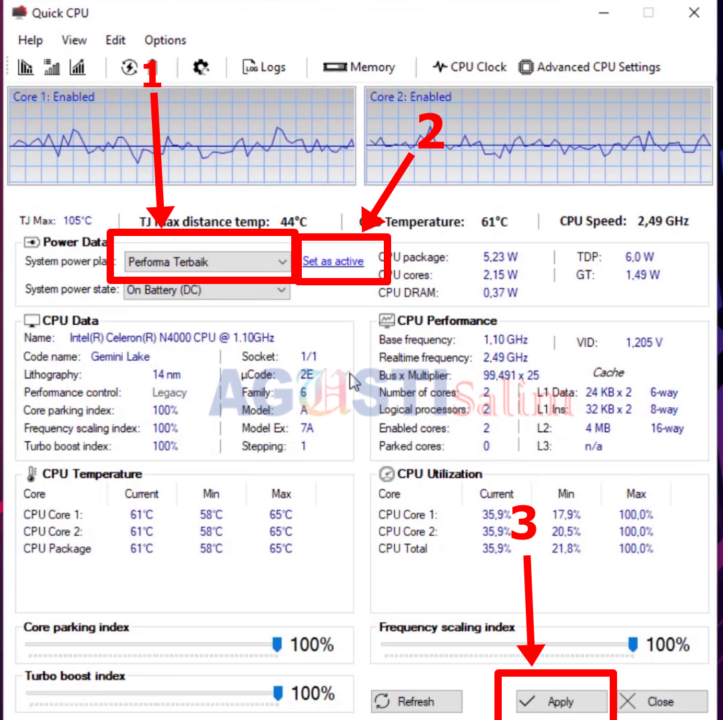Image resolution: width=723 pixels, height=720 pixels.
Task: Click the code name Gemini Lake
Action: pos(120,357)
